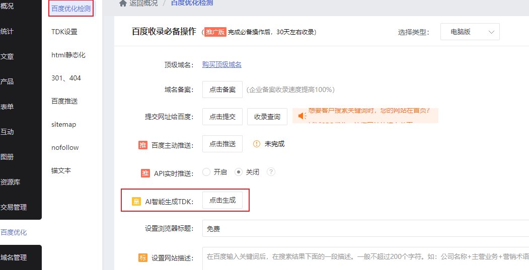This screenshot has width=529, height=270.
Task: Click the 百度收录必备操作 heading
Action: click(164, 32)
